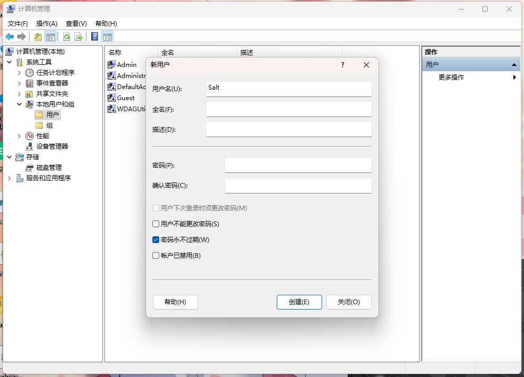Click into the 密码(P) input field

298,165
